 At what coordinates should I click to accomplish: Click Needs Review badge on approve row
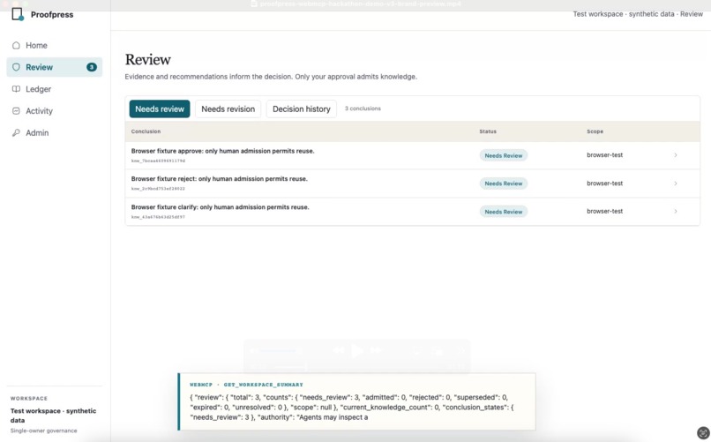click(504, 155)
